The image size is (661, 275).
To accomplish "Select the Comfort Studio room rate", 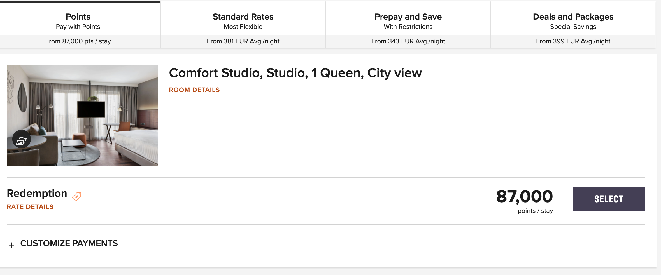I will 608,199.
